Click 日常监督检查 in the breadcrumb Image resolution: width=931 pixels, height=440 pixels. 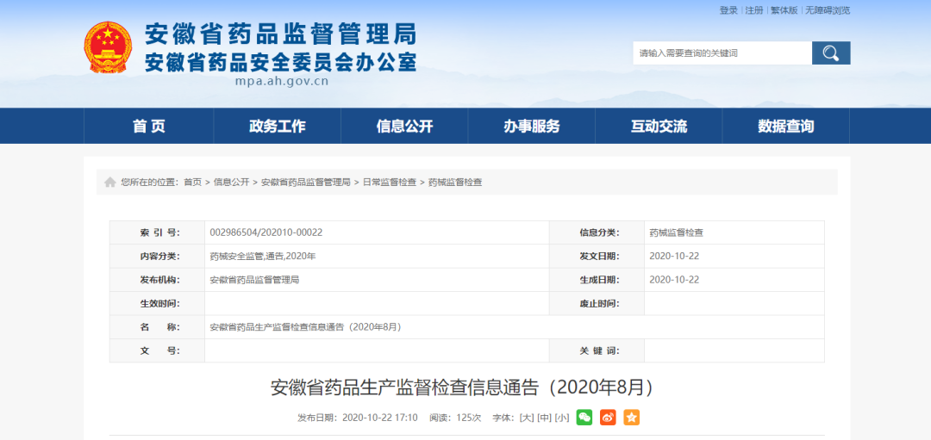coord(389,183)
